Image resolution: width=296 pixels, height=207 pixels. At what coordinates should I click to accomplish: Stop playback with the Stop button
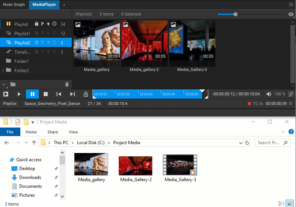click(x=46, y=94)
